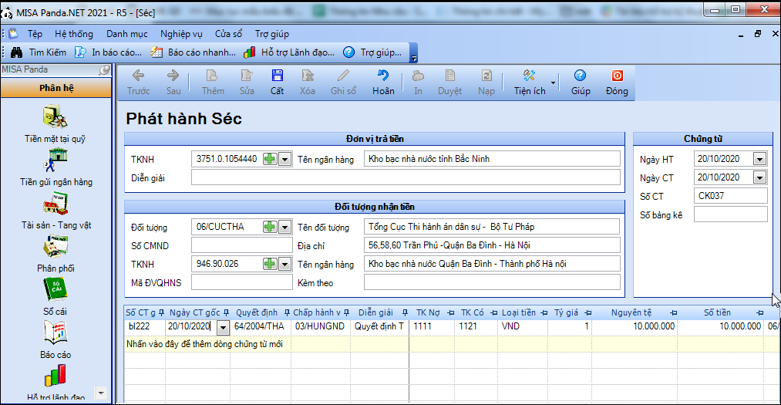Reload data with Nạp
781x405 pixels.
click(x=486, y=83)
